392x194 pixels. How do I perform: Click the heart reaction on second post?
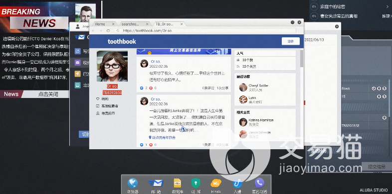click(151, 145)
